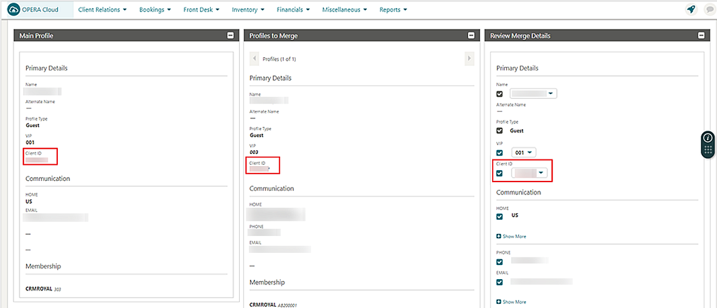Toggle the PHONE checkbox
This screenshot has width=717, height=308.
[x=500, y=262]
